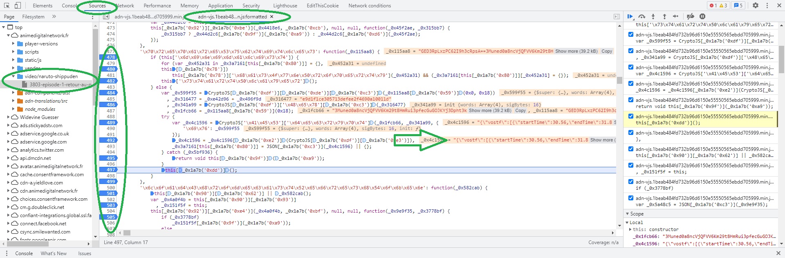The height and width of the screenshot is (258, 785).
Task: Open the bottom drawer three-dot menu
Action: click(7, 254)
